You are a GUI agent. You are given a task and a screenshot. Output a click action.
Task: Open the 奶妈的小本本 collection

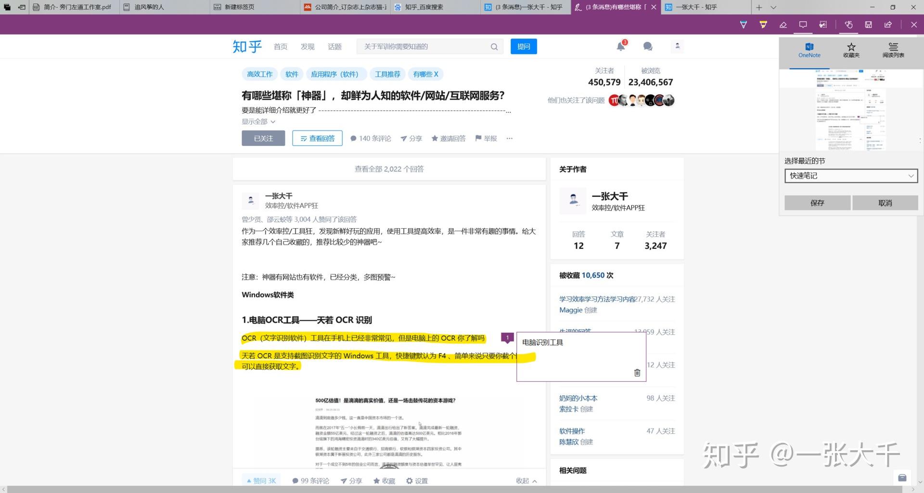pyautogui.click(x=578, y=398)
